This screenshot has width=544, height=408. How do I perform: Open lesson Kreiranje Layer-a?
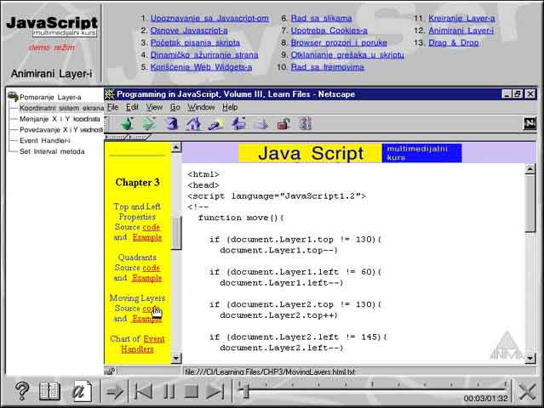(461, 19)
